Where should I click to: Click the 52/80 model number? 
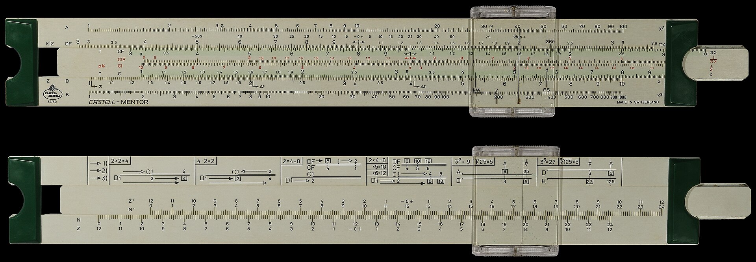(x=52, y=103)
